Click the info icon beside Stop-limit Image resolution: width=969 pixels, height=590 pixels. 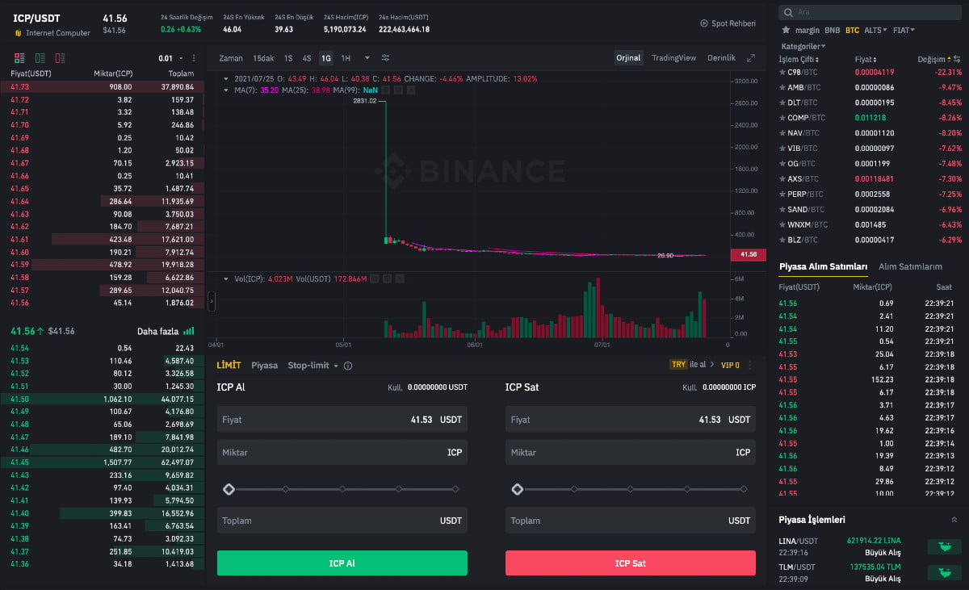coord(348,366)
